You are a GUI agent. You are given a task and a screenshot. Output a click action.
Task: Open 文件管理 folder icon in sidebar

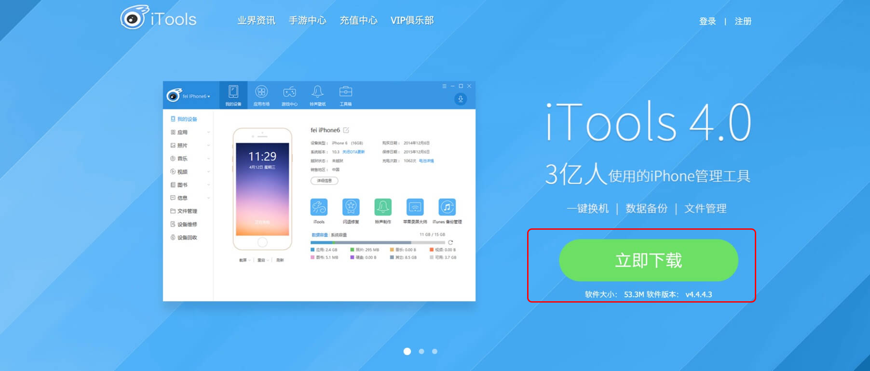point(173,211)
